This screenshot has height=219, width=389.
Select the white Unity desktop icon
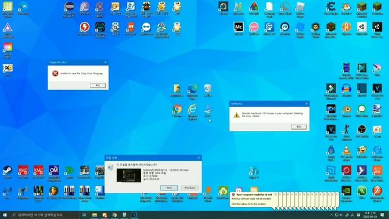[x=362, y=27]
